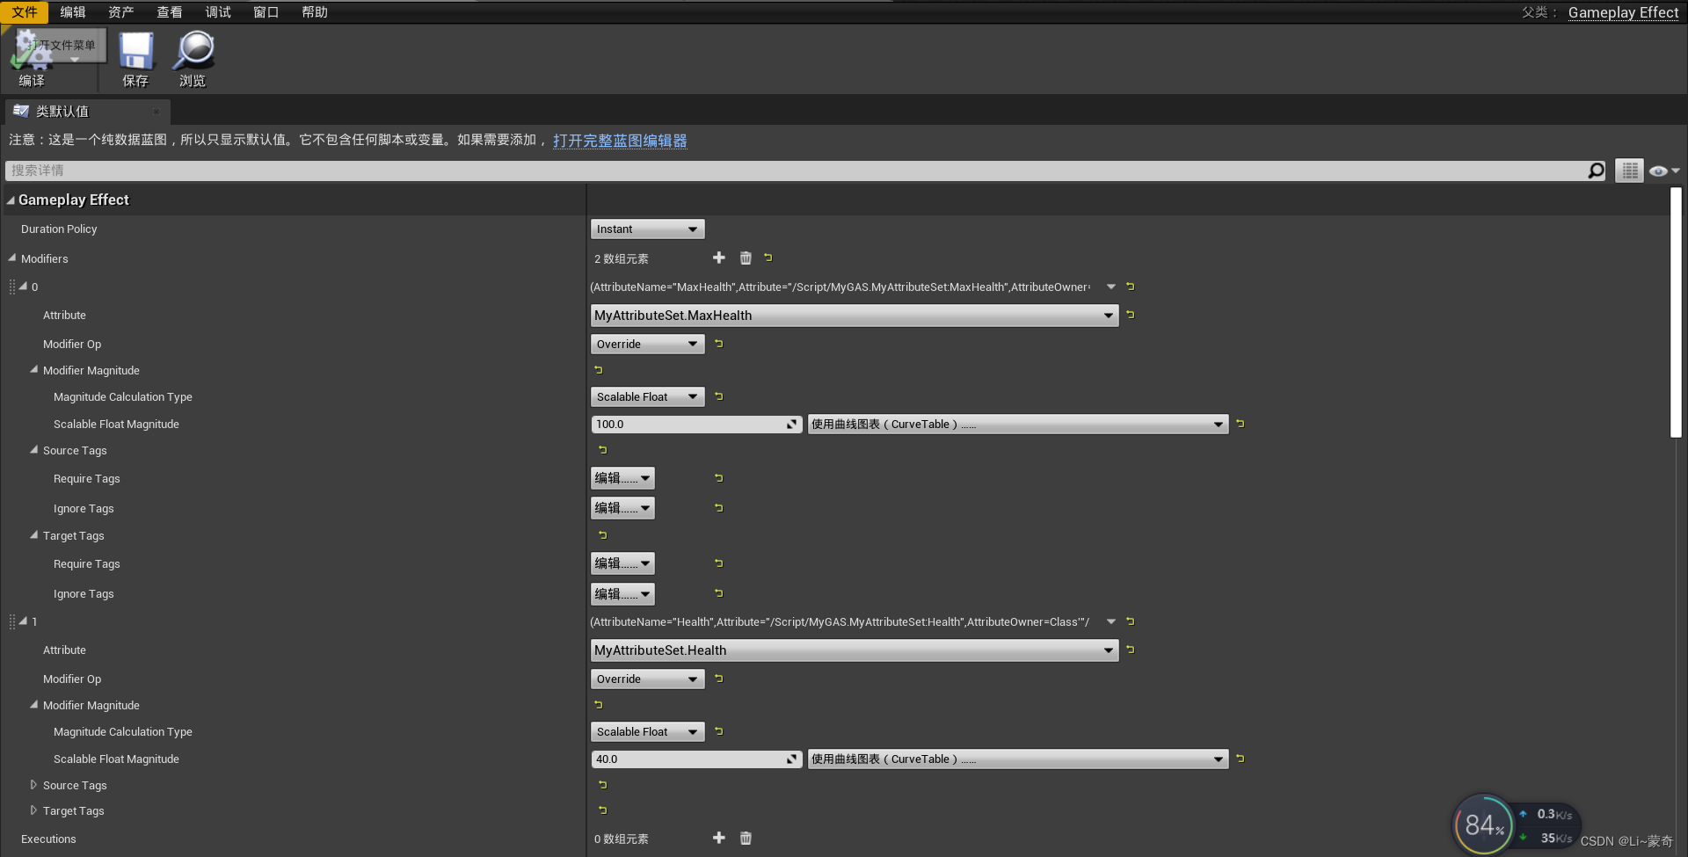Viewport: 1688px width, 857px height.
Task: Open element 1 summary value dropdown arrow
Action: (1111, 621)
